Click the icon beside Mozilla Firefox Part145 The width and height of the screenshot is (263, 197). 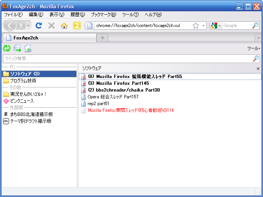(83, 83)
